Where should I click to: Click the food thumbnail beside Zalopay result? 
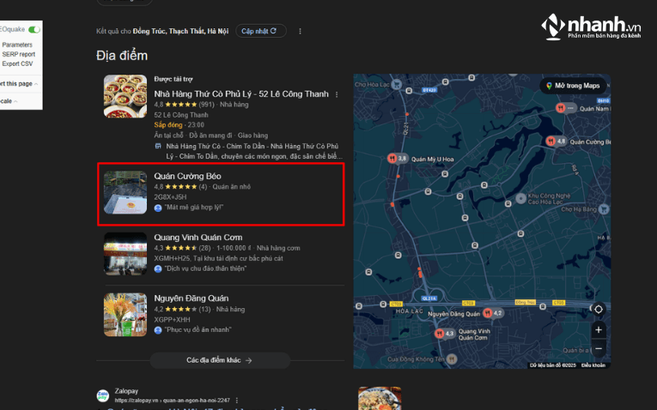[380, 398]
